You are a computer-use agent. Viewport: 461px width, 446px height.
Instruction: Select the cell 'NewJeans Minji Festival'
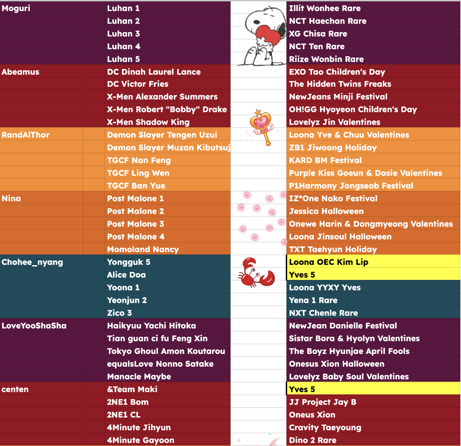(x=373, y=97)
